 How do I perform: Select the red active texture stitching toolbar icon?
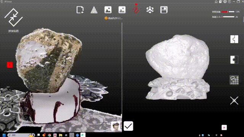[136, 9]
